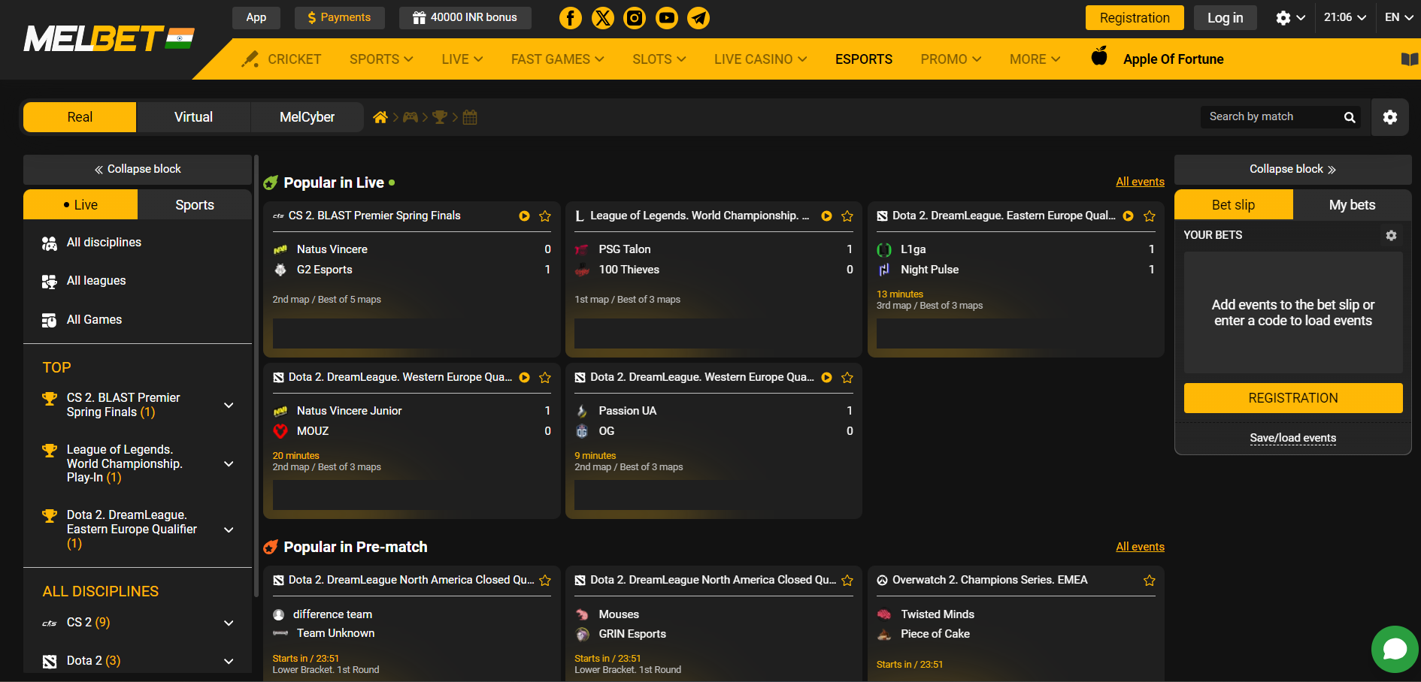Open the YouTube channel icon
This screenshot has height=682, width=1421.
666,17
